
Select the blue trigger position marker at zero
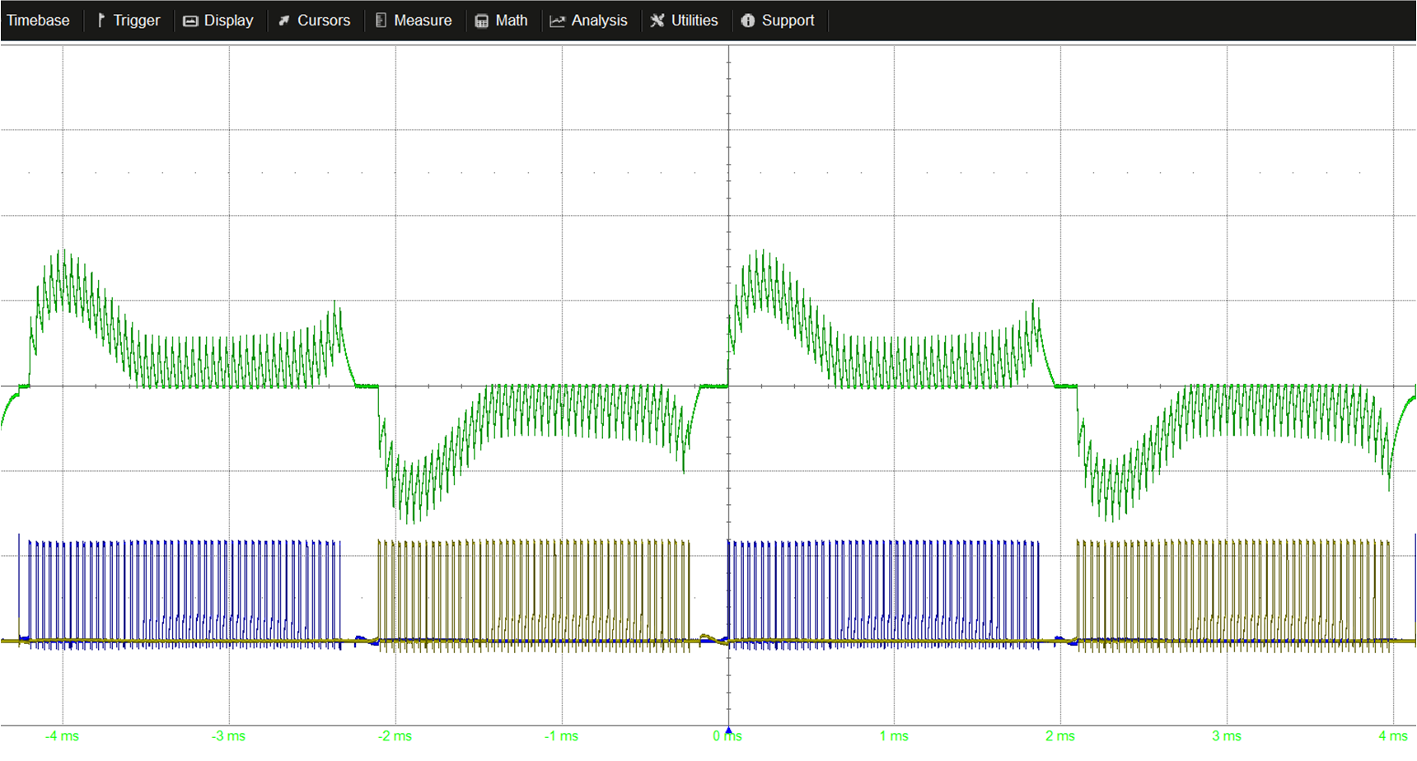pyautogui.click(x=727, y=729)
